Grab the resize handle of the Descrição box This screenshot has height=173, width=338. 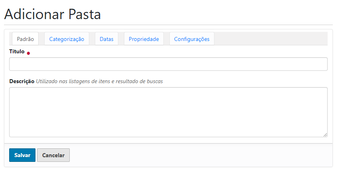click(x=325, y=135)
